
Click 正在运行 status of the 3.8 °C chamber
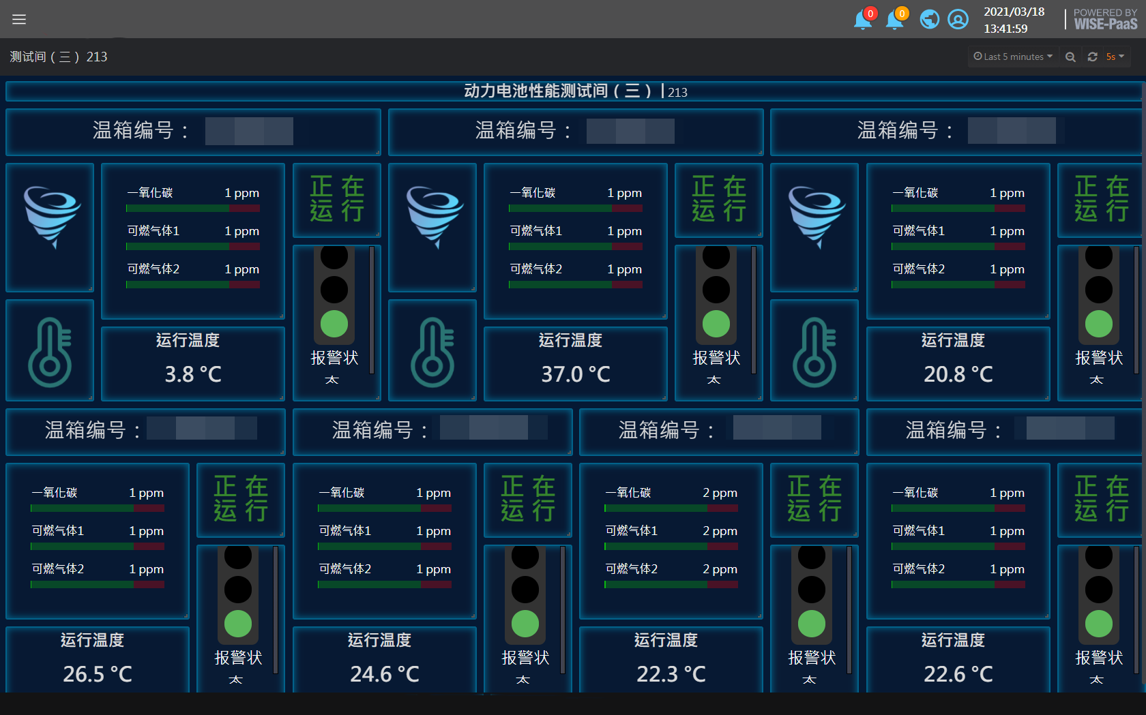tap(337, 198)
